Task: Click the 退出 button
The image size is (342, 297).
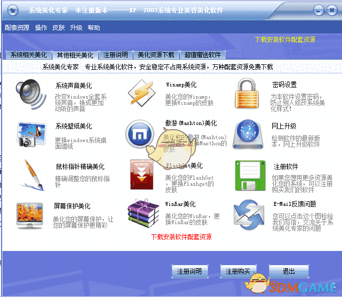Action: point(289,271)
